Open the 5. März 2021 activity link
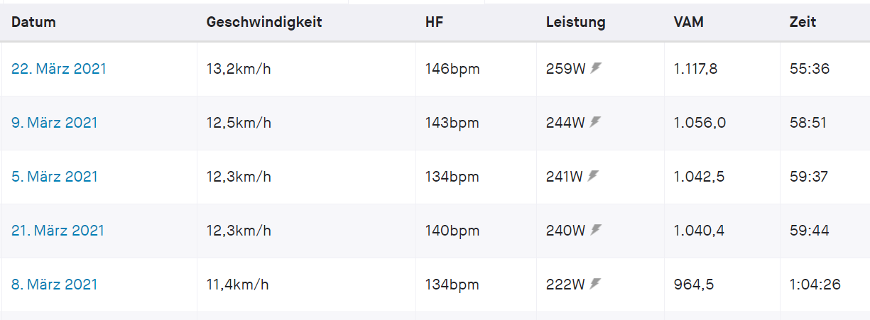 55,177
